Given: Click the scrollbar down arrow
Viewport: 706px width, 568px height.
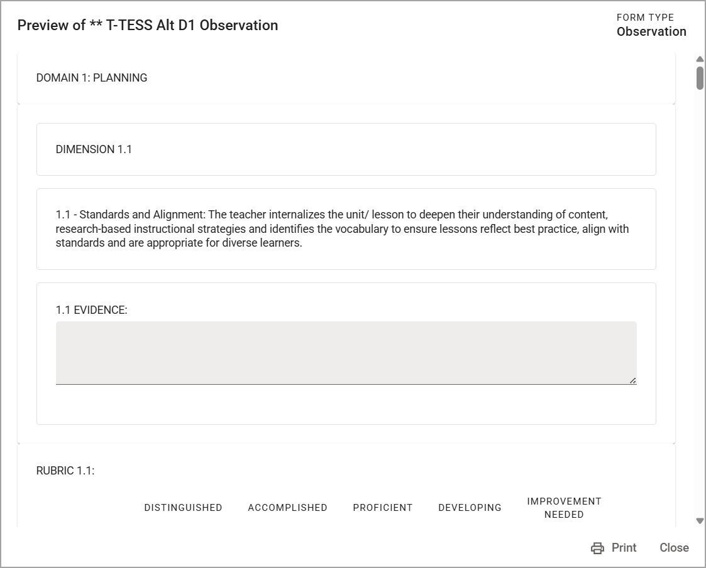Looking at the screenshot, I should pyautogui.click(x=700, y=521).
